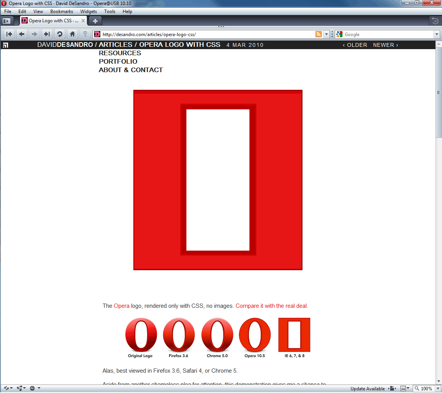Click the Original Logo comparison image
Image resolution: width=442 pixels, height=393 pixels.
point(141,335)
